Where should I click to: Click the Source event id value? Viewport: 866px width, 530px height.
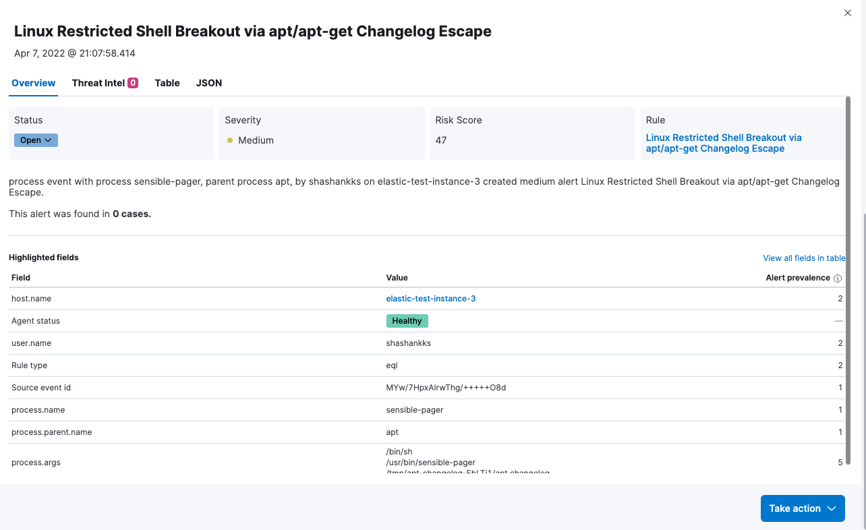[x=446, y=387]
